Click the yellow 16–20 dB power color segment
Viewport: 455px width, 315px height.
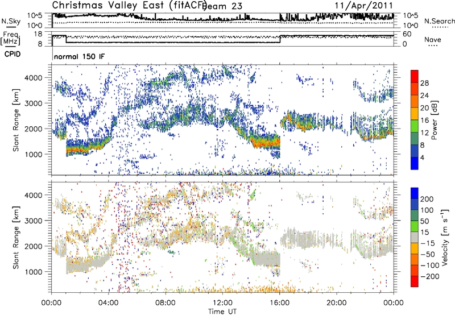[415, 114]
